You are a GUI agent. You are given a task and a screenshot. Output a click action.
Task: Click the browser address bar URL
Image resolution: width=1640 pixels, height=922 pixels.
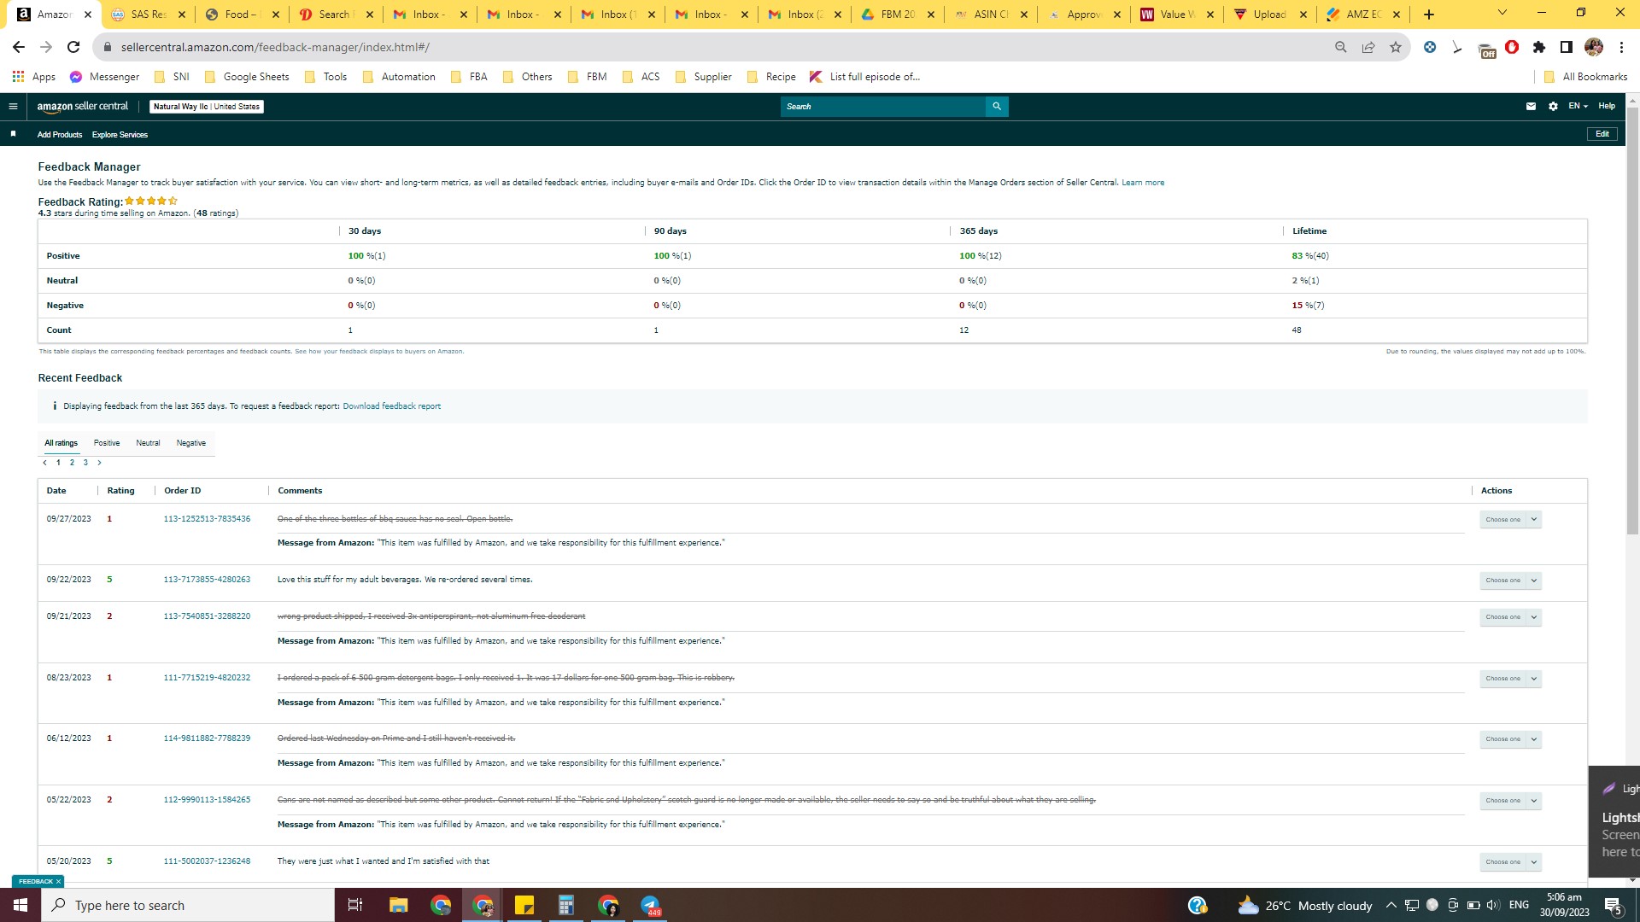pyautogui.click(x=275, y=47)
